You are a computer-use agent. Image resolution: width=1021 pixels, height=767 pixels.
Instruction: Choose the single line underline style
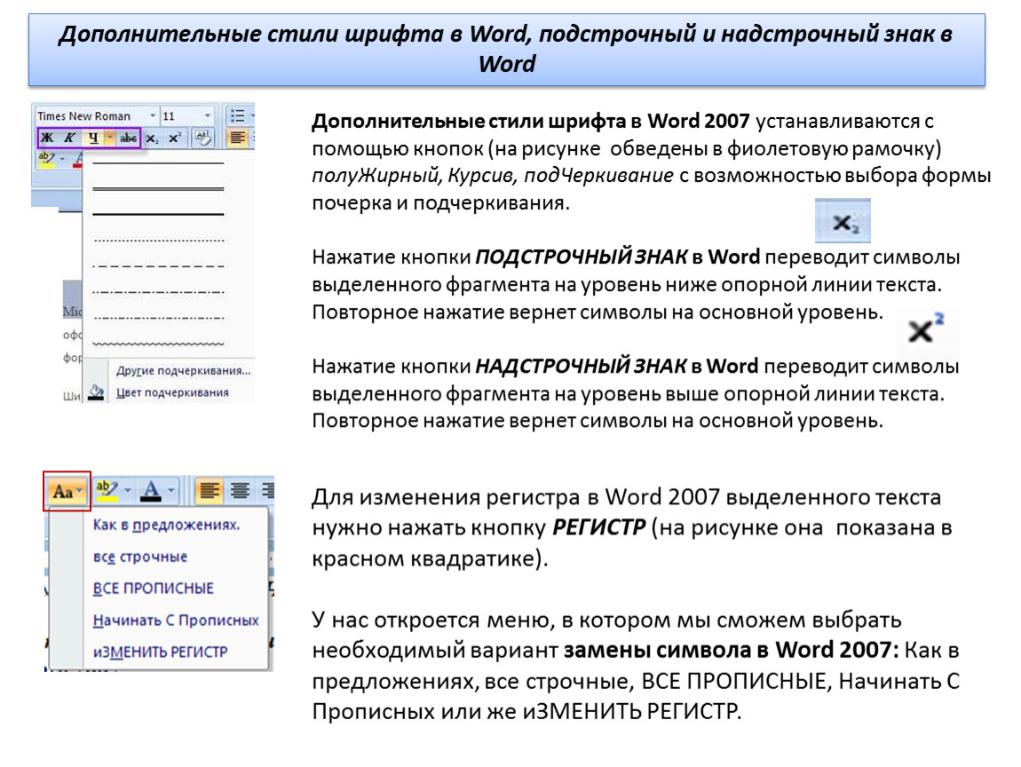[x=158, y=162]
